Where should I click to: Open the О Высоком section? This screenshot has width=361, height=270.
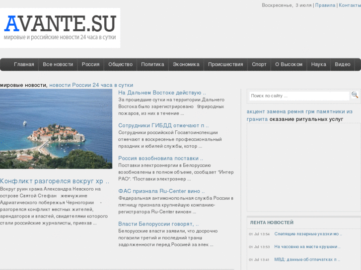coord(289,64)
